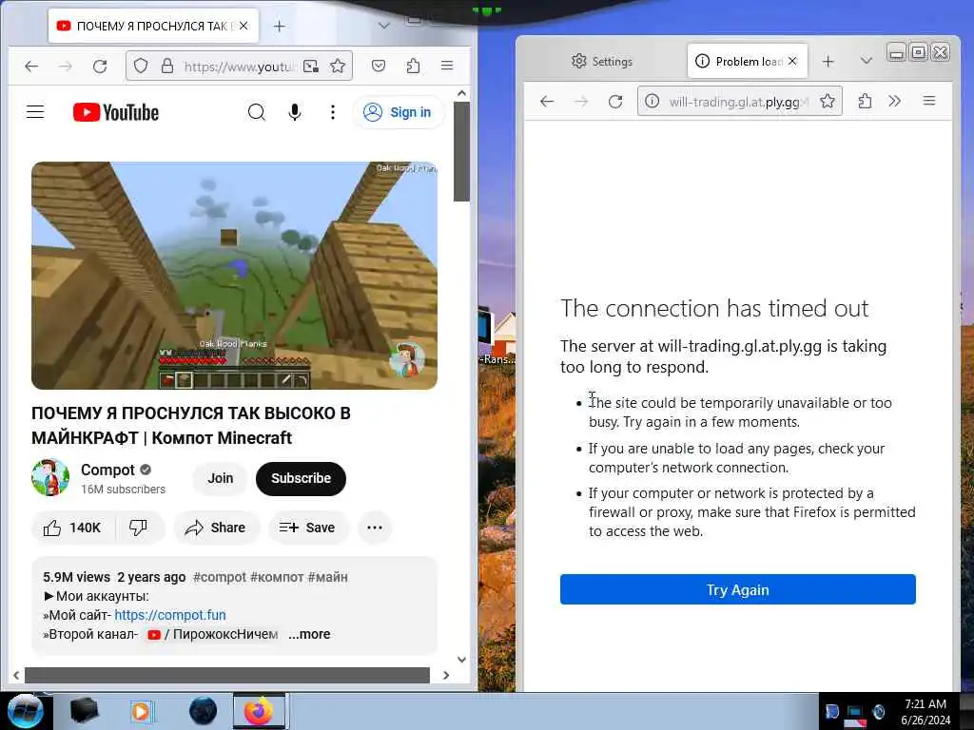Open application menu in right Firefox
Screen dimensions: 974x730
[929, 101]
